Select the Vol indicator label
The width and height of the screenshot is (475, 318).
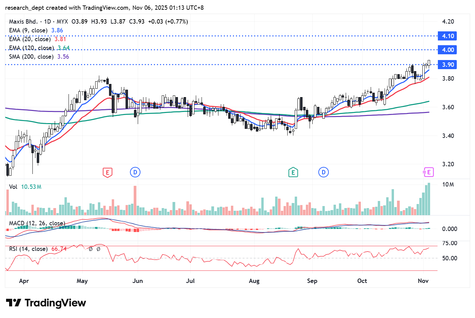click(13, 187)
